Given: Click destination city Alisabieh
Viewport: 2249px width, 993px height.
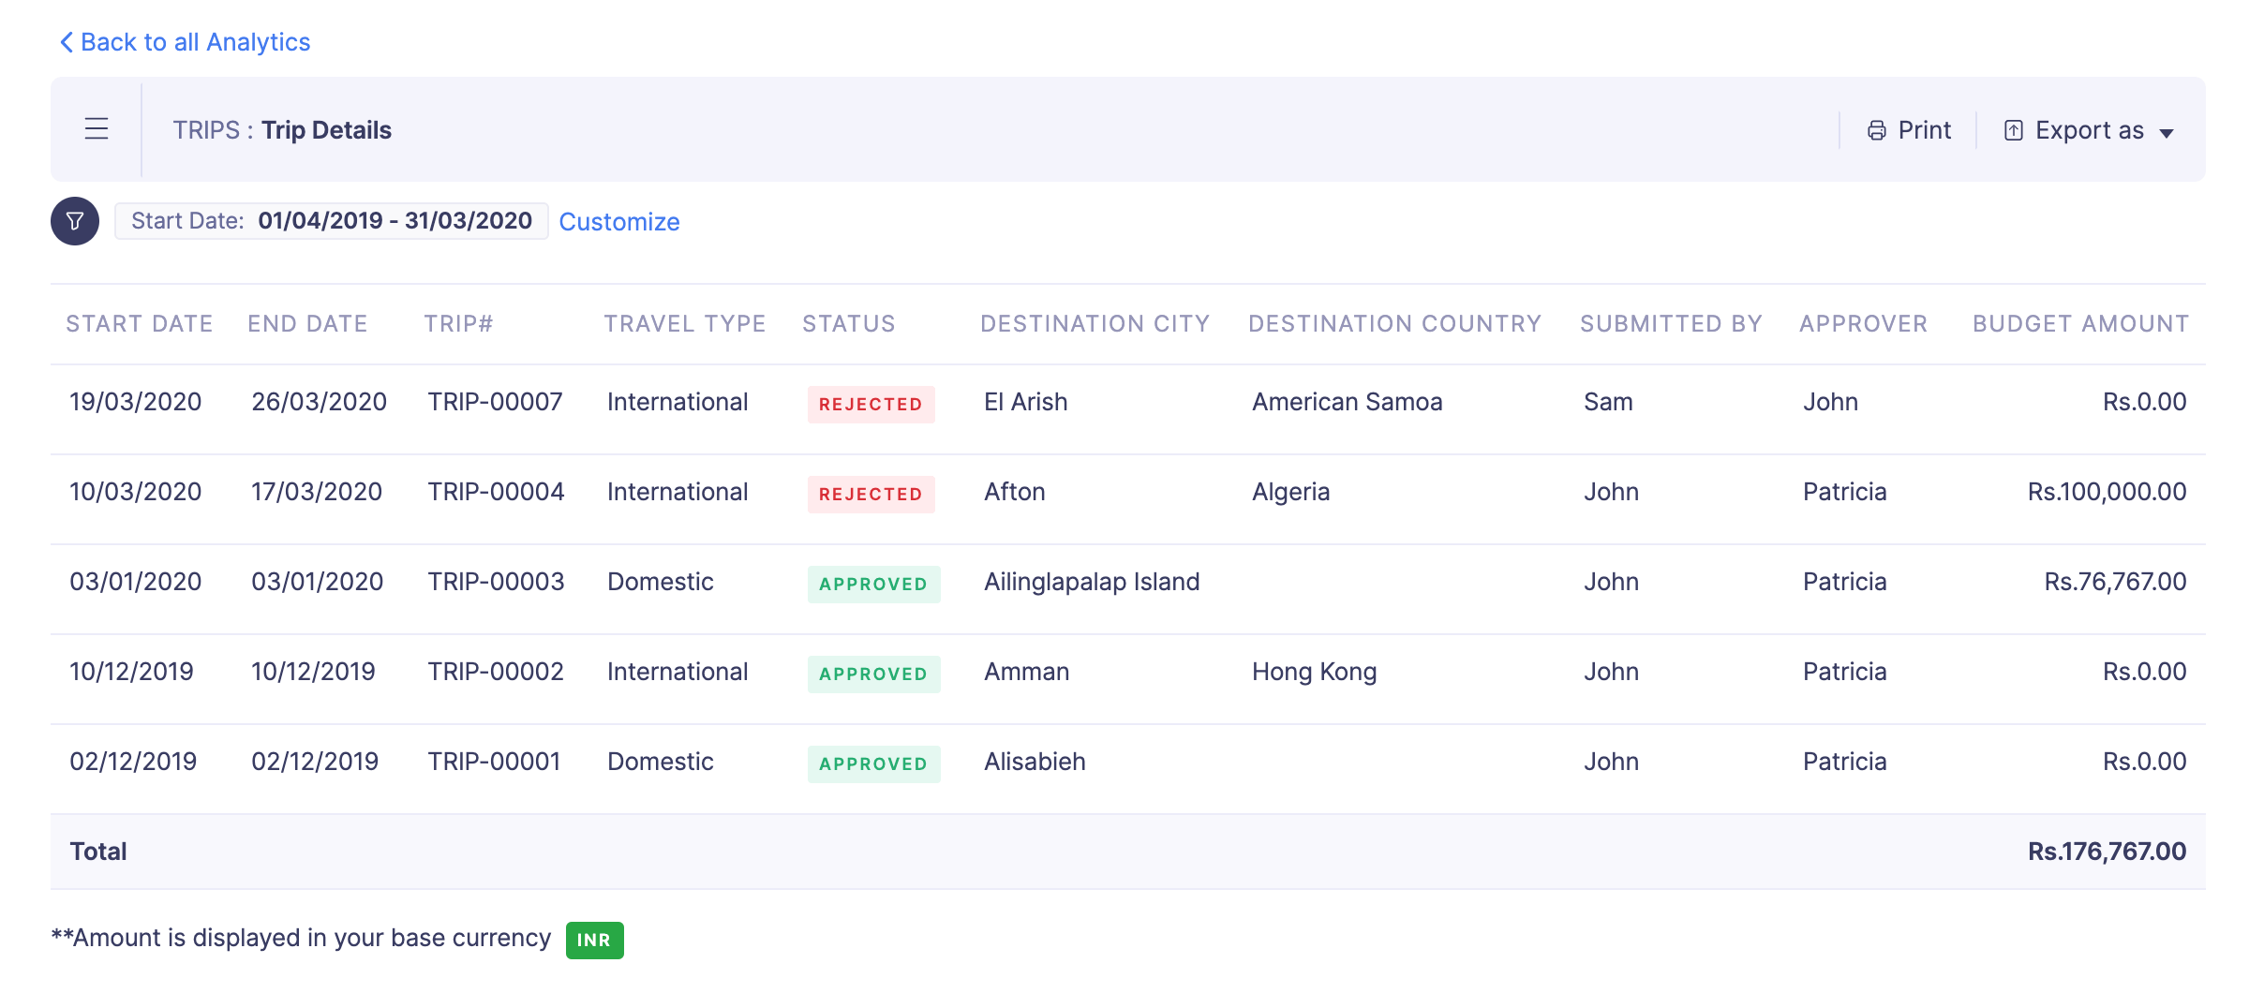Looking at the screenshot, I should [x=1035, y=762].
